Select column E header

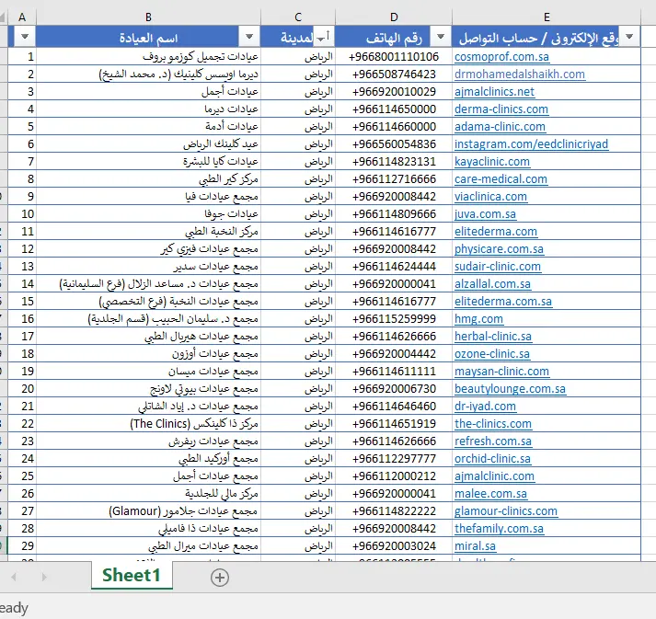(547, 17)
